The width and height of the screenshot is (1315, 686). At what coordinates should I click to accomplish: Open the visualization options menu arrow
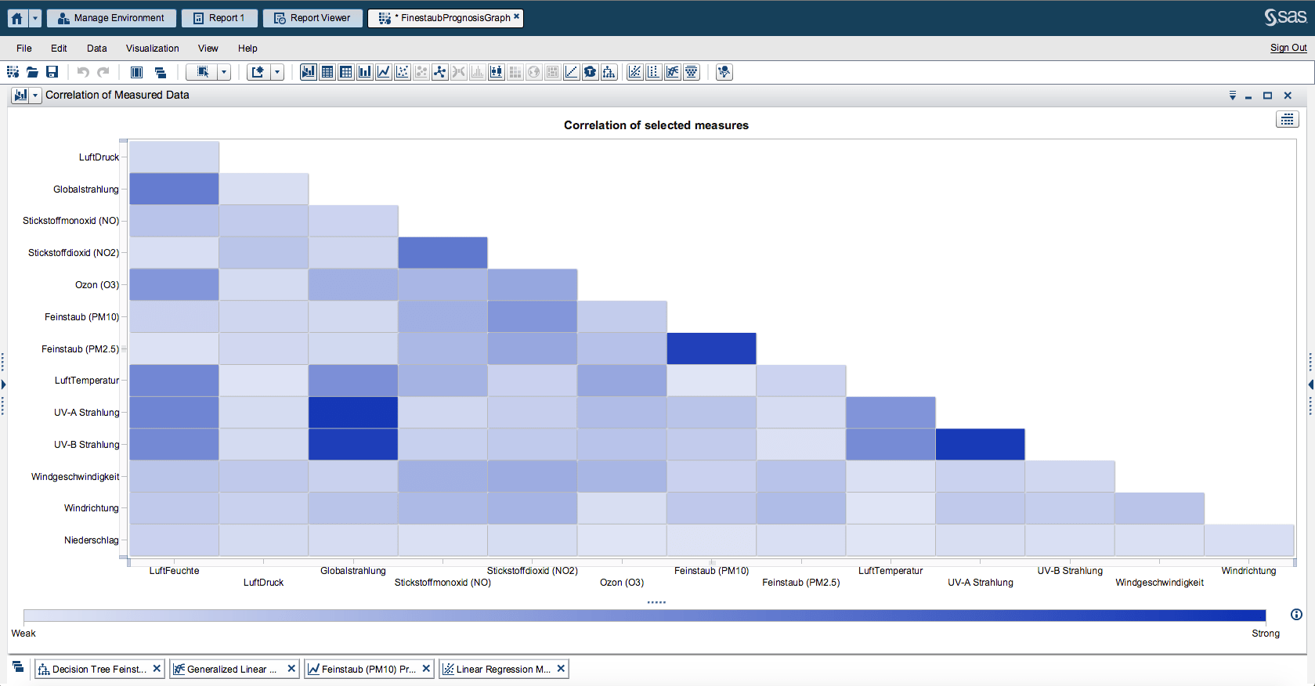[x=1232, y=96]
